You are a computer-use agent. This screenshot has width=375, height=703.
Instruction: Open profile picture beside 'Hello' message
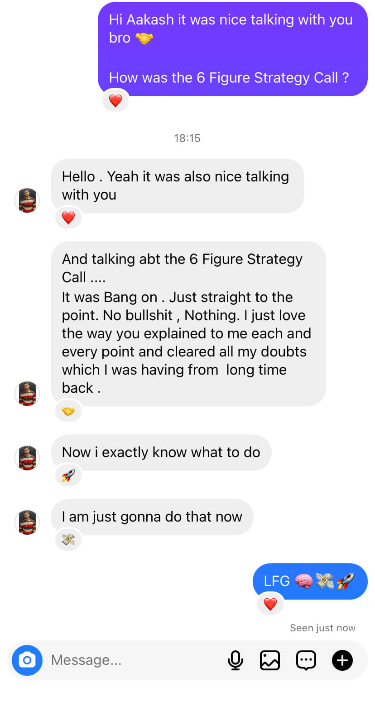pos(27,200)
